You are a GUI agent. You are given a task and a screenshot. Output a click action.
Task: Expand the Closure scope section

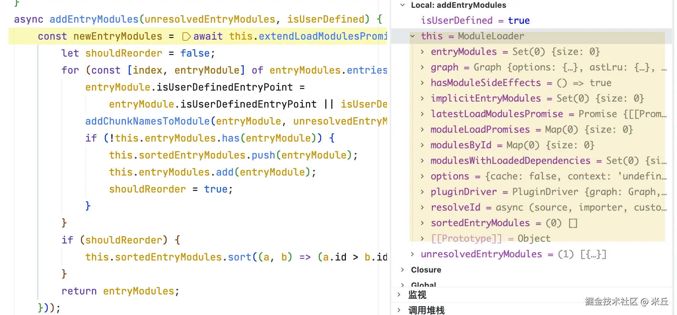pyautogui.click(x=402, y=270)
